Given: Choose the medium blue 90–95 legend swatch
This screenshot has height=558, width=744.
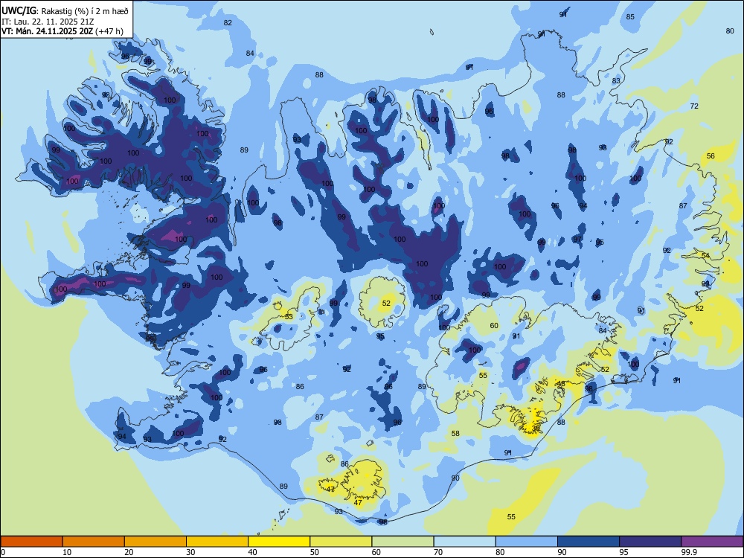Looking at the screenshot, I should coord(589,542).
